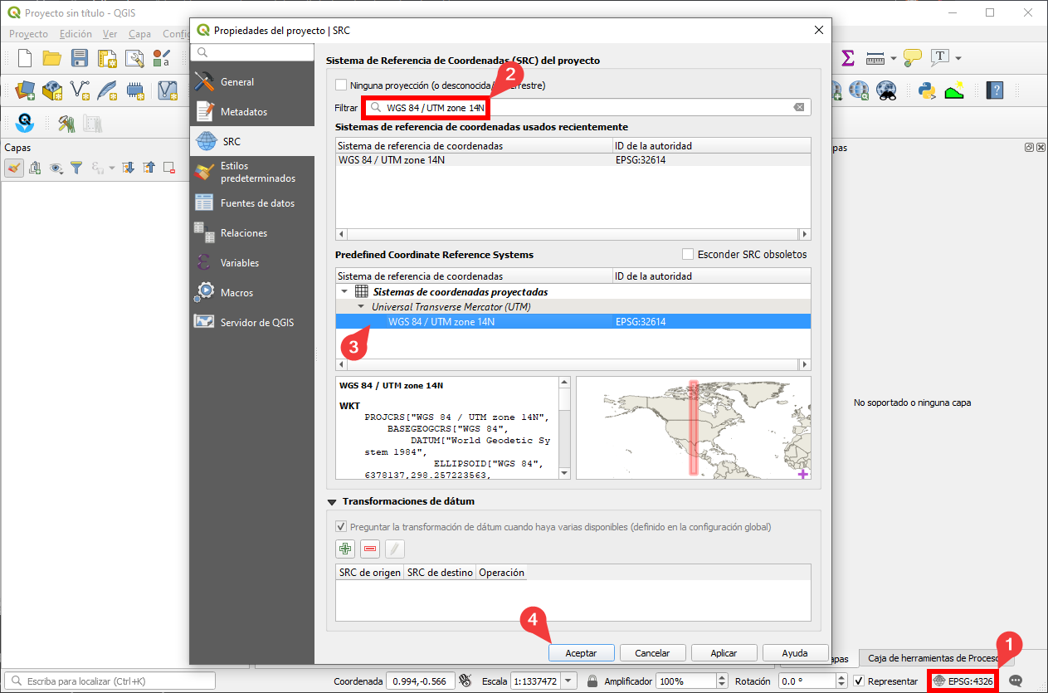Image resolution: width=1048 pixels, height=693 pixels.
Task: Click the filter legend funnel icon
Action: coord(76,168)
